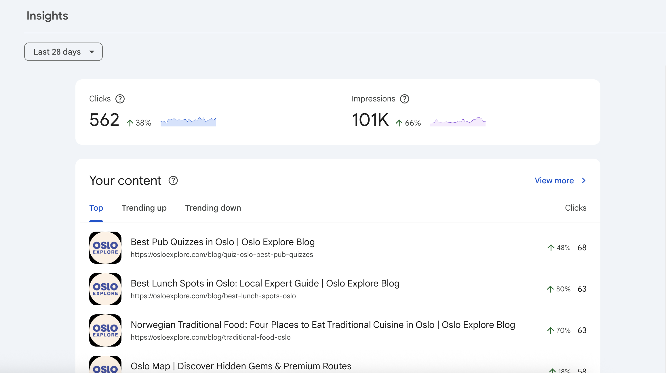This screenshot has width=666, height=373.
Task: Open the Last 28 days date range dropdown
Action: (63, 52)
